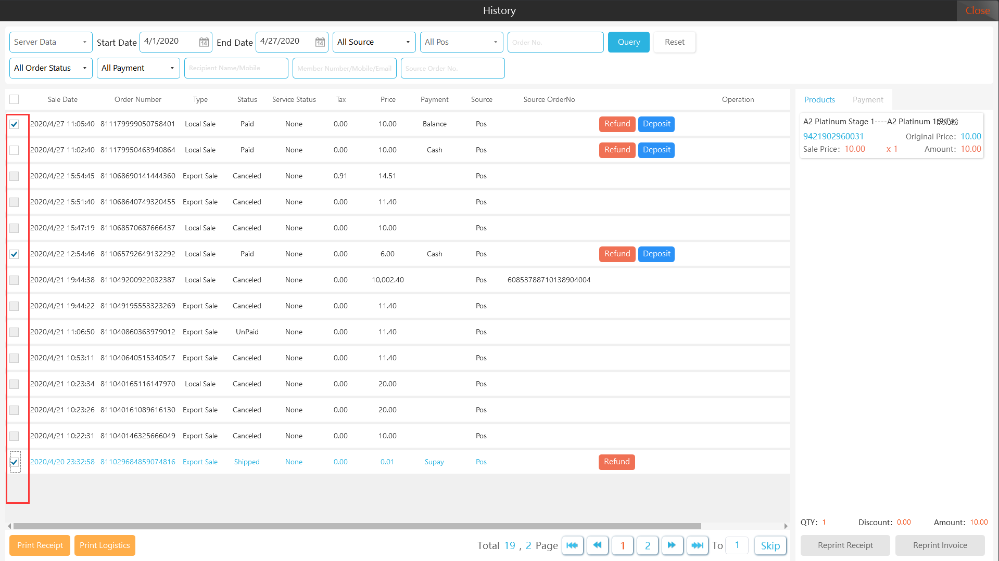Click the horizontal scrollbar left arrow

[9, 526]
